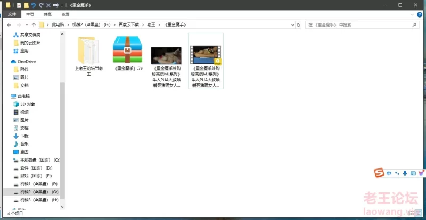Open 下载 in the navigation pane
The width and height of the screenshot is (426, 220).
tap(21, 136)
